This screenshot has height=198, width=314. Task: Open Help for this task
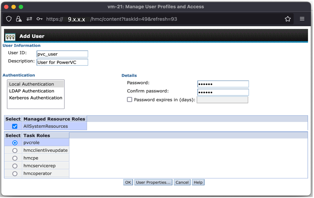coord(198,182)
